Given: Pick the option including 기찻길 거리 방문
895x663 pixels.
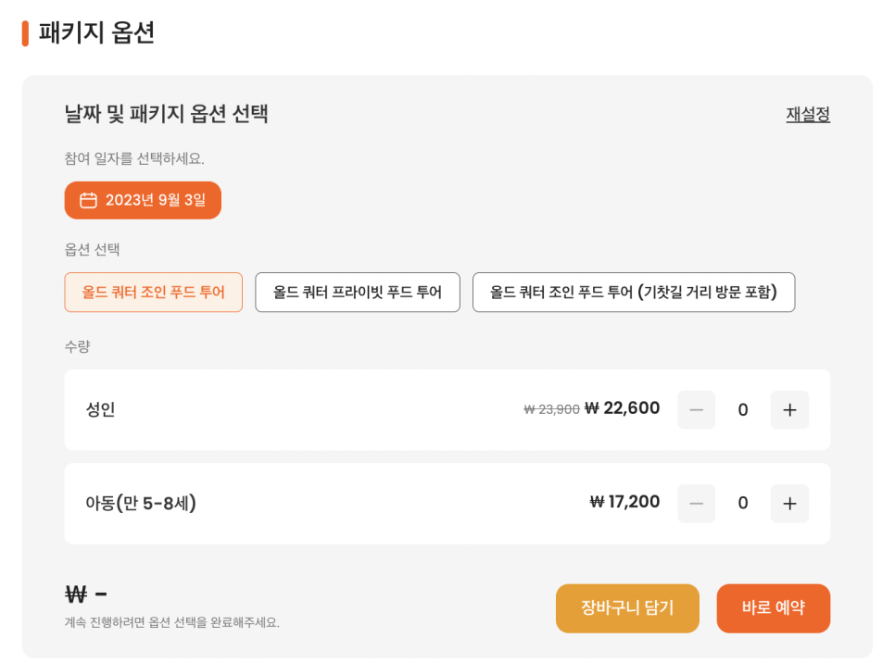Looking at the screenshot, I should 634,292.
